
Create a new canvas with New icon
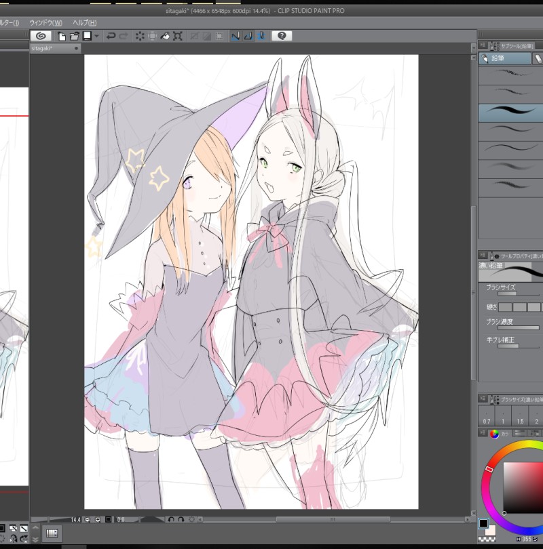tap(62, 35)
